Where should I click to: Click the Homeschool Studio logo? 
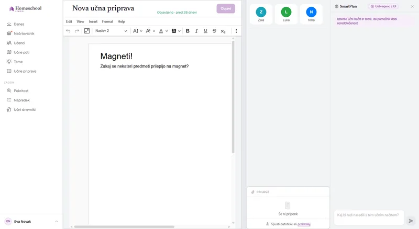tap(25, 9)
